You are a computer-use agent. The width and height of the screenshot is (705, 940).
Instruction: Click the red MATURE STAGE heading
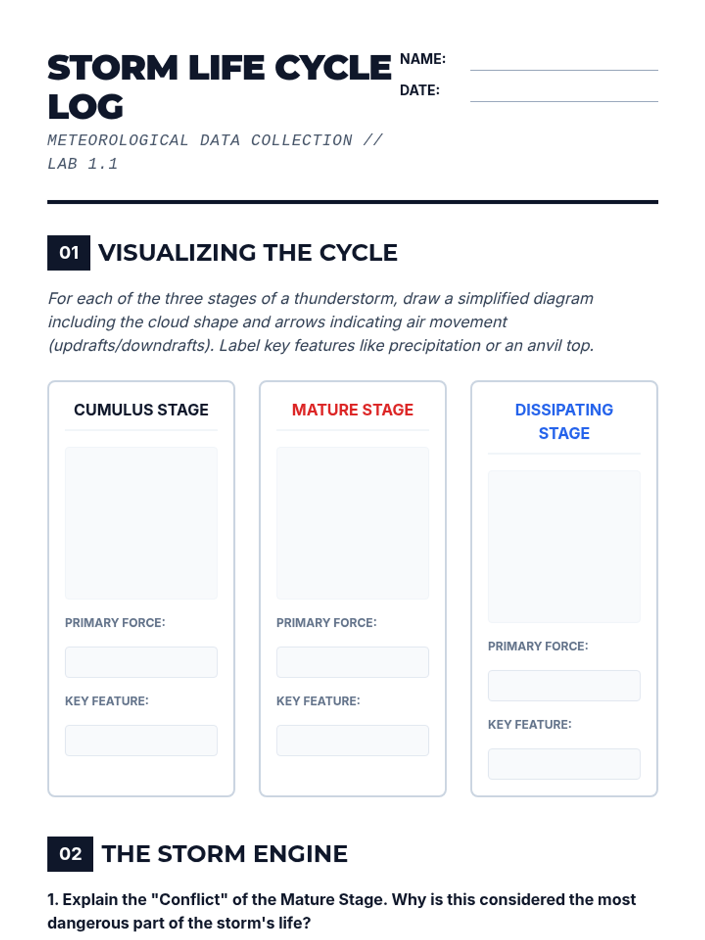pos(352,409)
